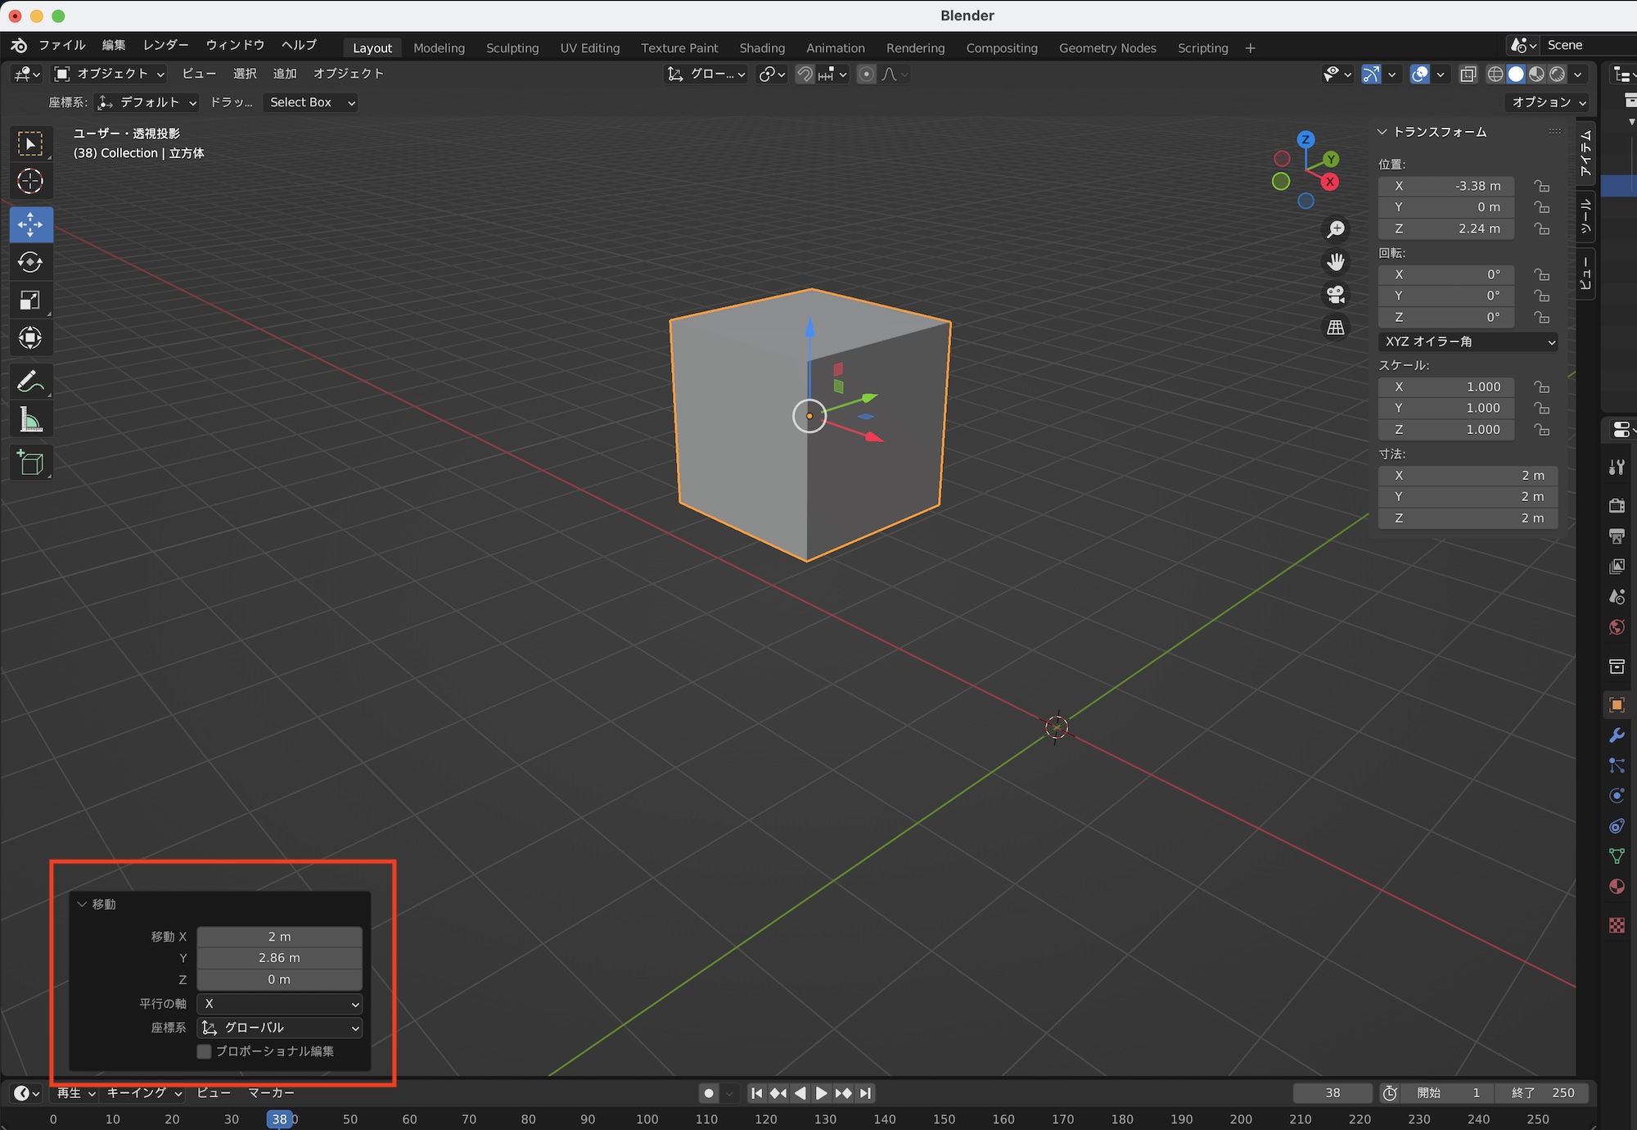Toggle lock on position X
The height and width of the screenshot is (1130, 1637).
(1542, 186)
